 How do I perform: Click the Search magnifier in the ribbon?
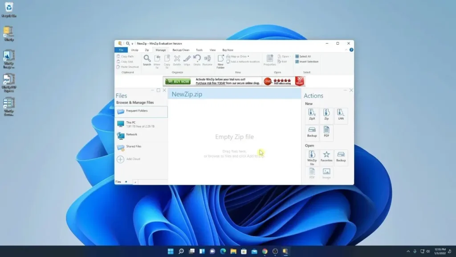coord(147,60)
